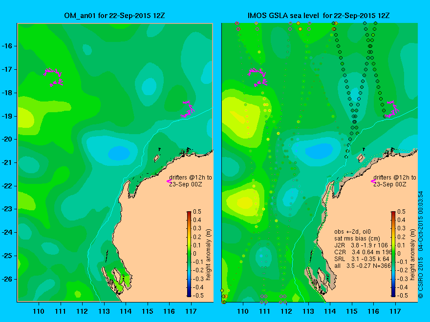
Task: Select the -21 latitude tick label
Action: click(x=7, y=162)
